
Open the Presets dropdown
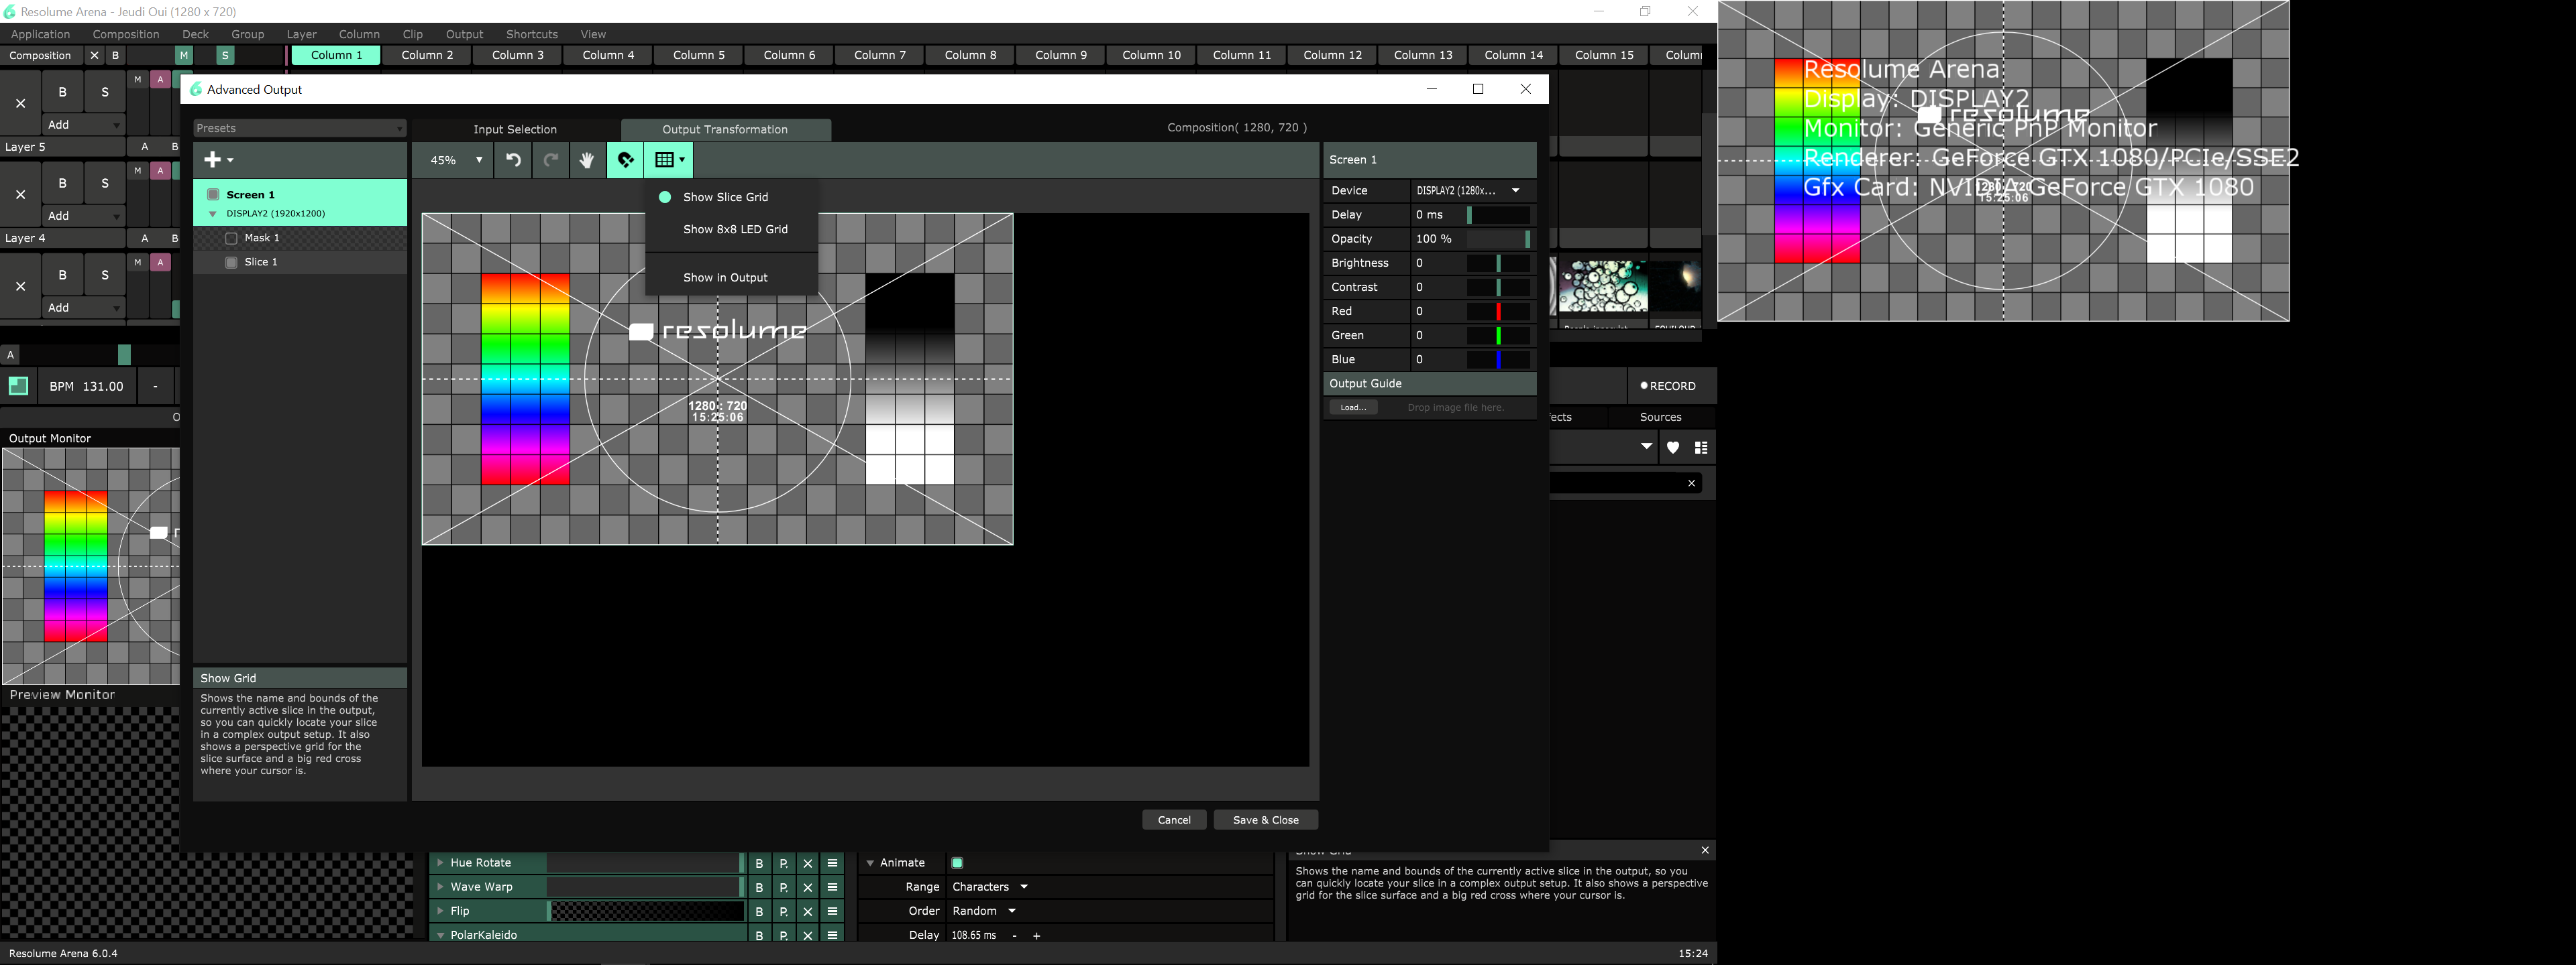(299, 128)
